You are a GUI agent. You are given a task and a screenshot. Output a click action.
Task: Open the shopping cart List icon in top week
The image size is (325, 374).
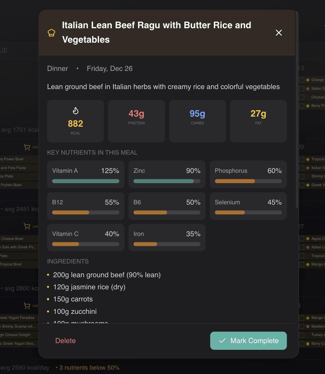click(27, 147)
